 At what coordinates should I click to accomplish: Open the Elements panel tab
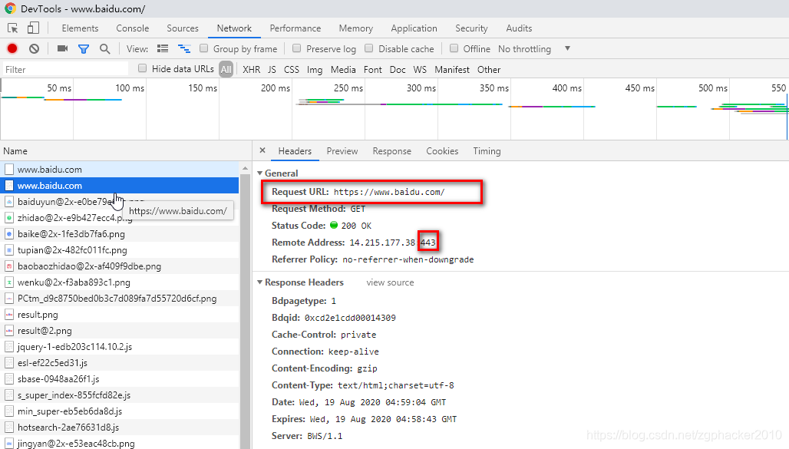80,28
